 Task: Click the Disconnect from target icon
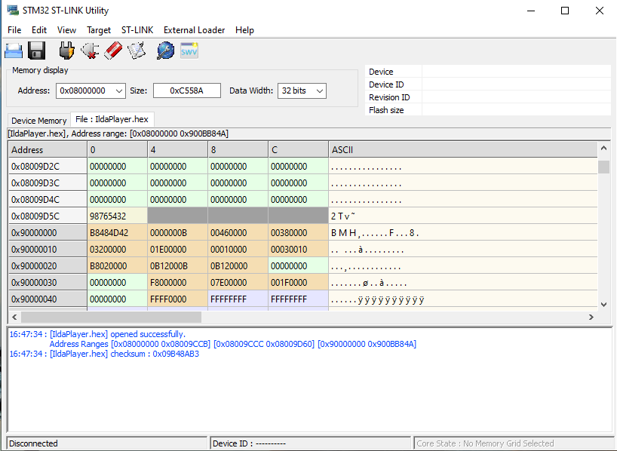coord(90,51)
